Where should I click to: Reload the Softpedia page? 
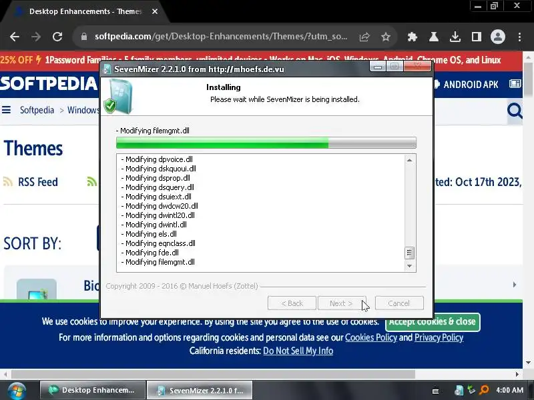tap(57, 37)
